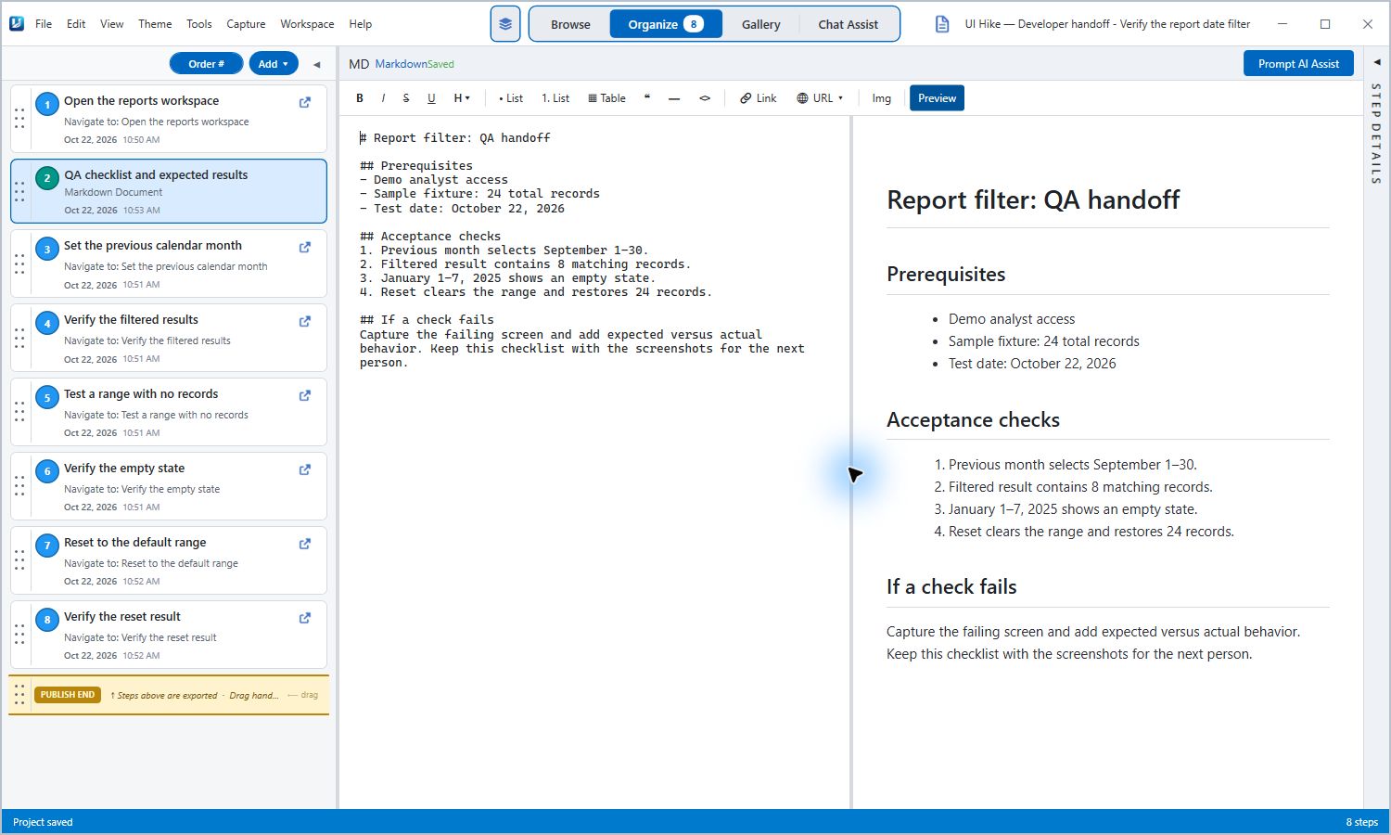
Task: Open external link icon on step 4
Action: pos(305,322)
